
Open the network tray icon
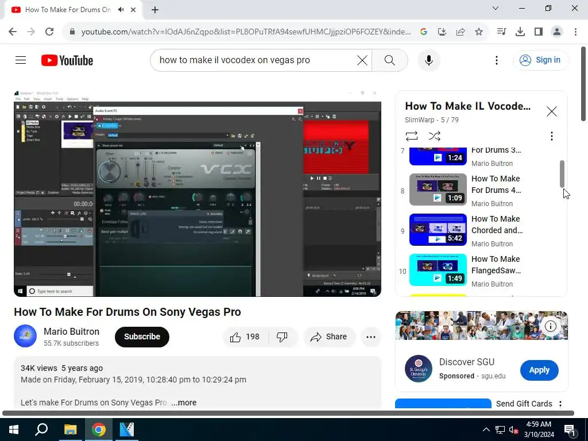[500, 430]
